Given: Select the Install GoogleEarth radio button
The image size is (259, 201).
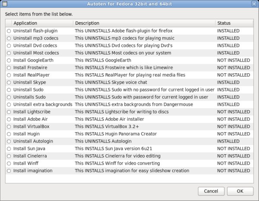Looking at the screenshot, I should tap(9, 60).
